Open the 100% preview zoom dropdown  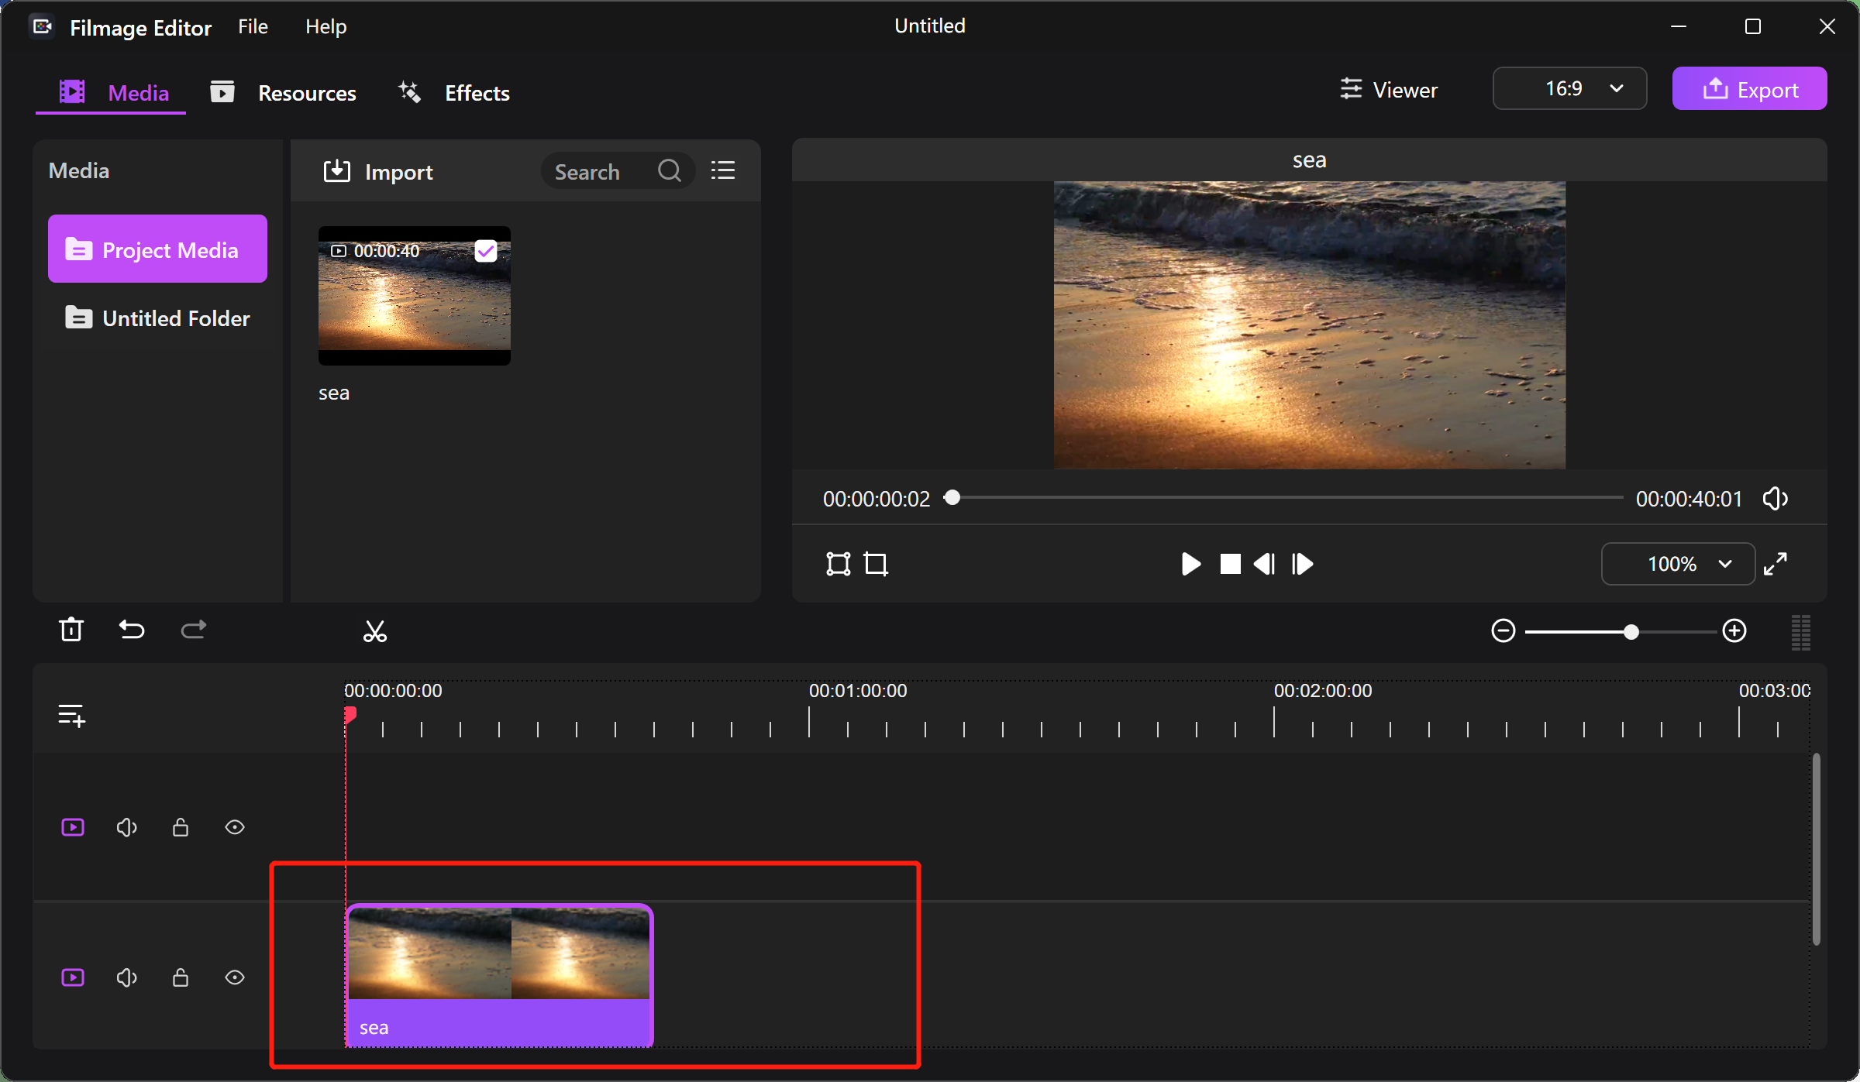click(1678, 564)
